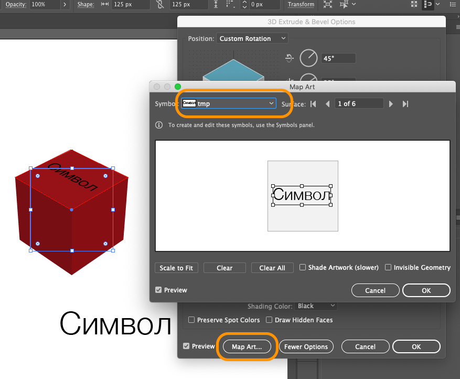Enable Shade Artwork (slower) checkbox
Viewport: 460px width, 379px height.
(x=303, y=267)
